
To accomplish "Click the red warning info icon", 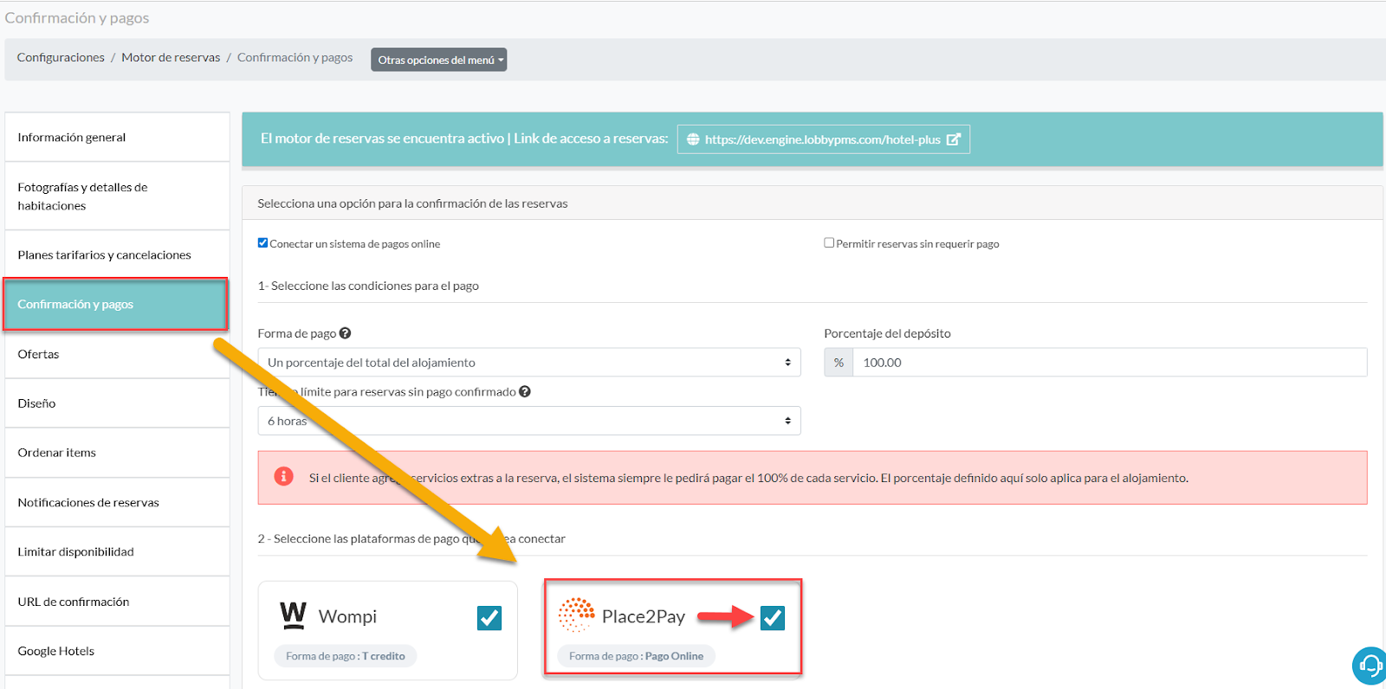I will (x=283, y=477).
